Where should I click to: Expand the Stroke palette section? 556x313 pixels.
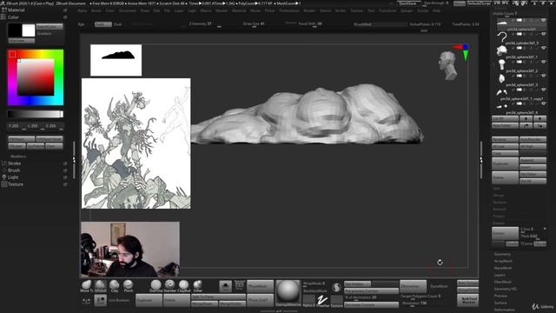[14, 163]
